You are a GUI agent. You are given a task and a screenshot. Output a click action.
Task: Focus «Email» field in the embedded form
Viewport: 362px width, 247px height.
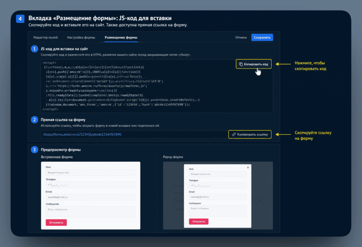click(90, 197)
